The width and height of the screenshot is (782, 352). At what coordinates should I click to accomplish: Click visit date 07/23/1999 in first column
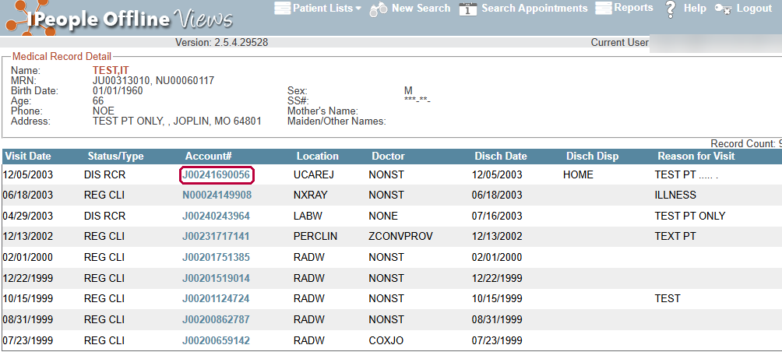(x=28, y=340)
